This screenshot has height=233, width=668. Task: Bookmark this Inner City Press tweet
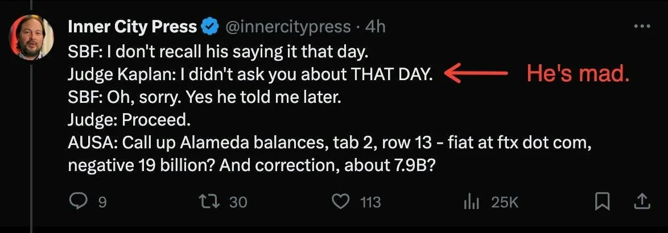pyautogui.click(x=602, y=201)
